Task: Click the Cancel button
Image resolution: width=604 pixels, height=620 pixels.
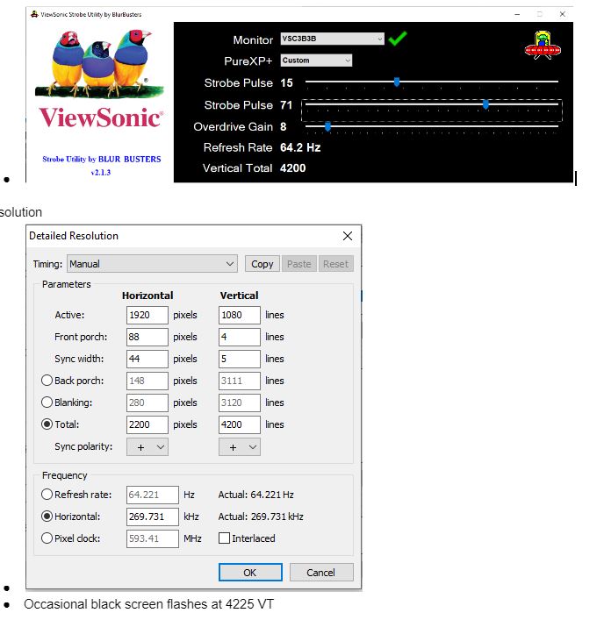Action: (320, 573)
